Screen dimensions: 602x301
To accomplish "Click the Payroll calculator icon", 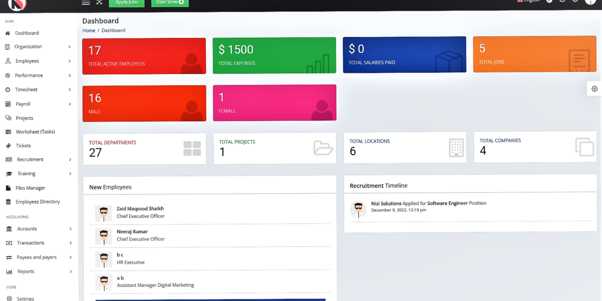I will 8,104.
